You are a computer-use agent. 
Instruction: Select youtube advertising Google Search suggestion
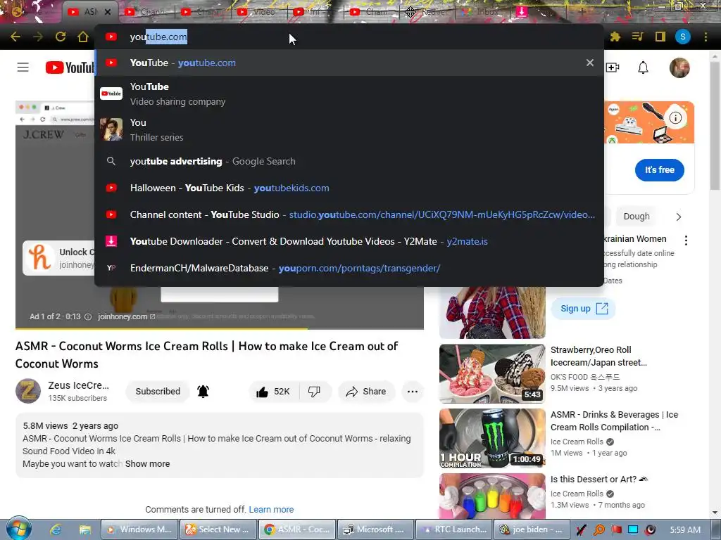[349, 161]
